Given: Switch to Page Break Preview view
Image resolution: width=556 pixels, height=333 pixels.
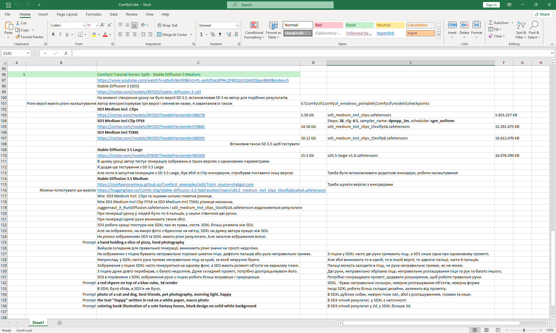Looking at the screenshot, I should tap(498, 330).
